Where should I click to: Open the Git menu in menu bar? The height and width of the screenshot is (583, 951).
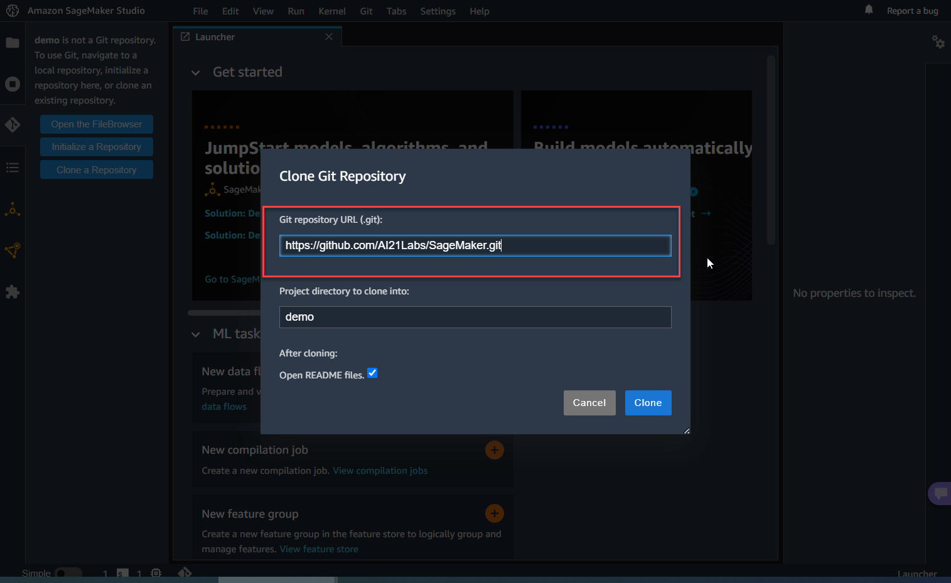367,11
